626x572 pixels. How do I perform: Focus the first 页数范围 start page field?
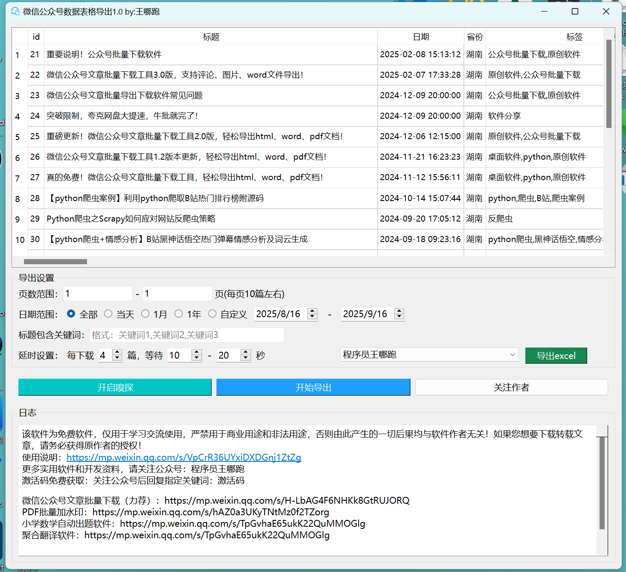click(x=98, y=294)
